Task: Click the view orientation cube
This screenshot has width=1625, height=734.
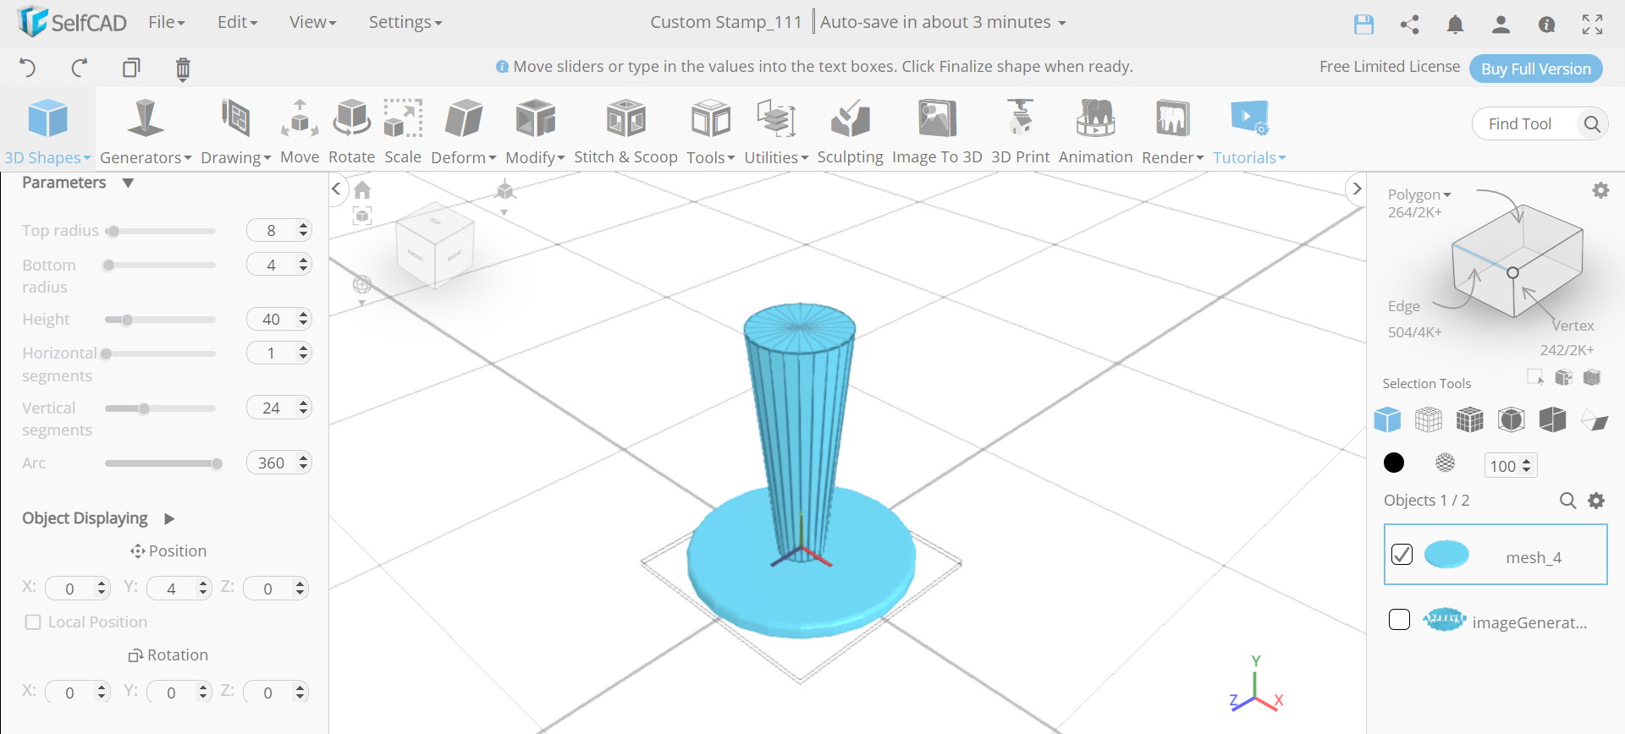Action: point(435,245)
